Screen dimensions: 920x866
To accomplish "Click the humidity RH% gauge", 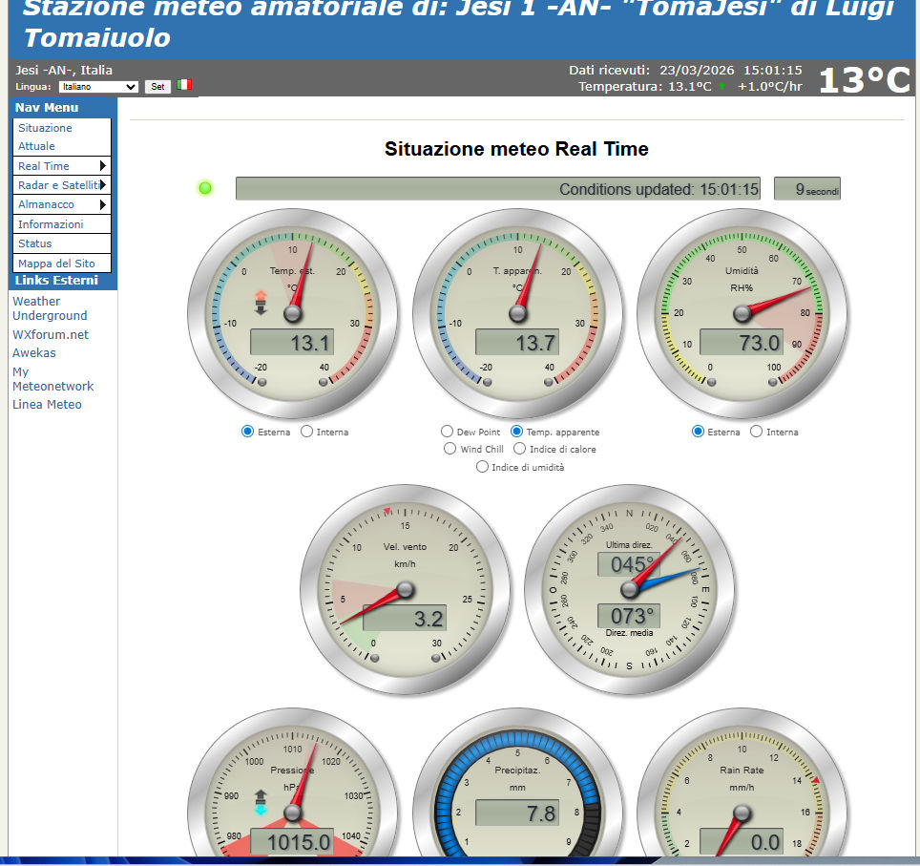I will (742, 313).
